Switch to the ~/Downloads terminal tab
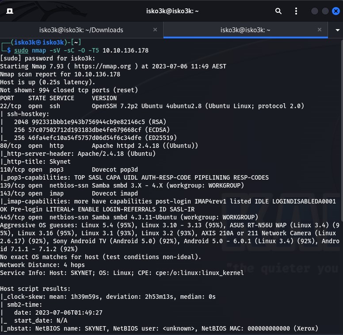 pyautogui.click(x=81, y=30)
